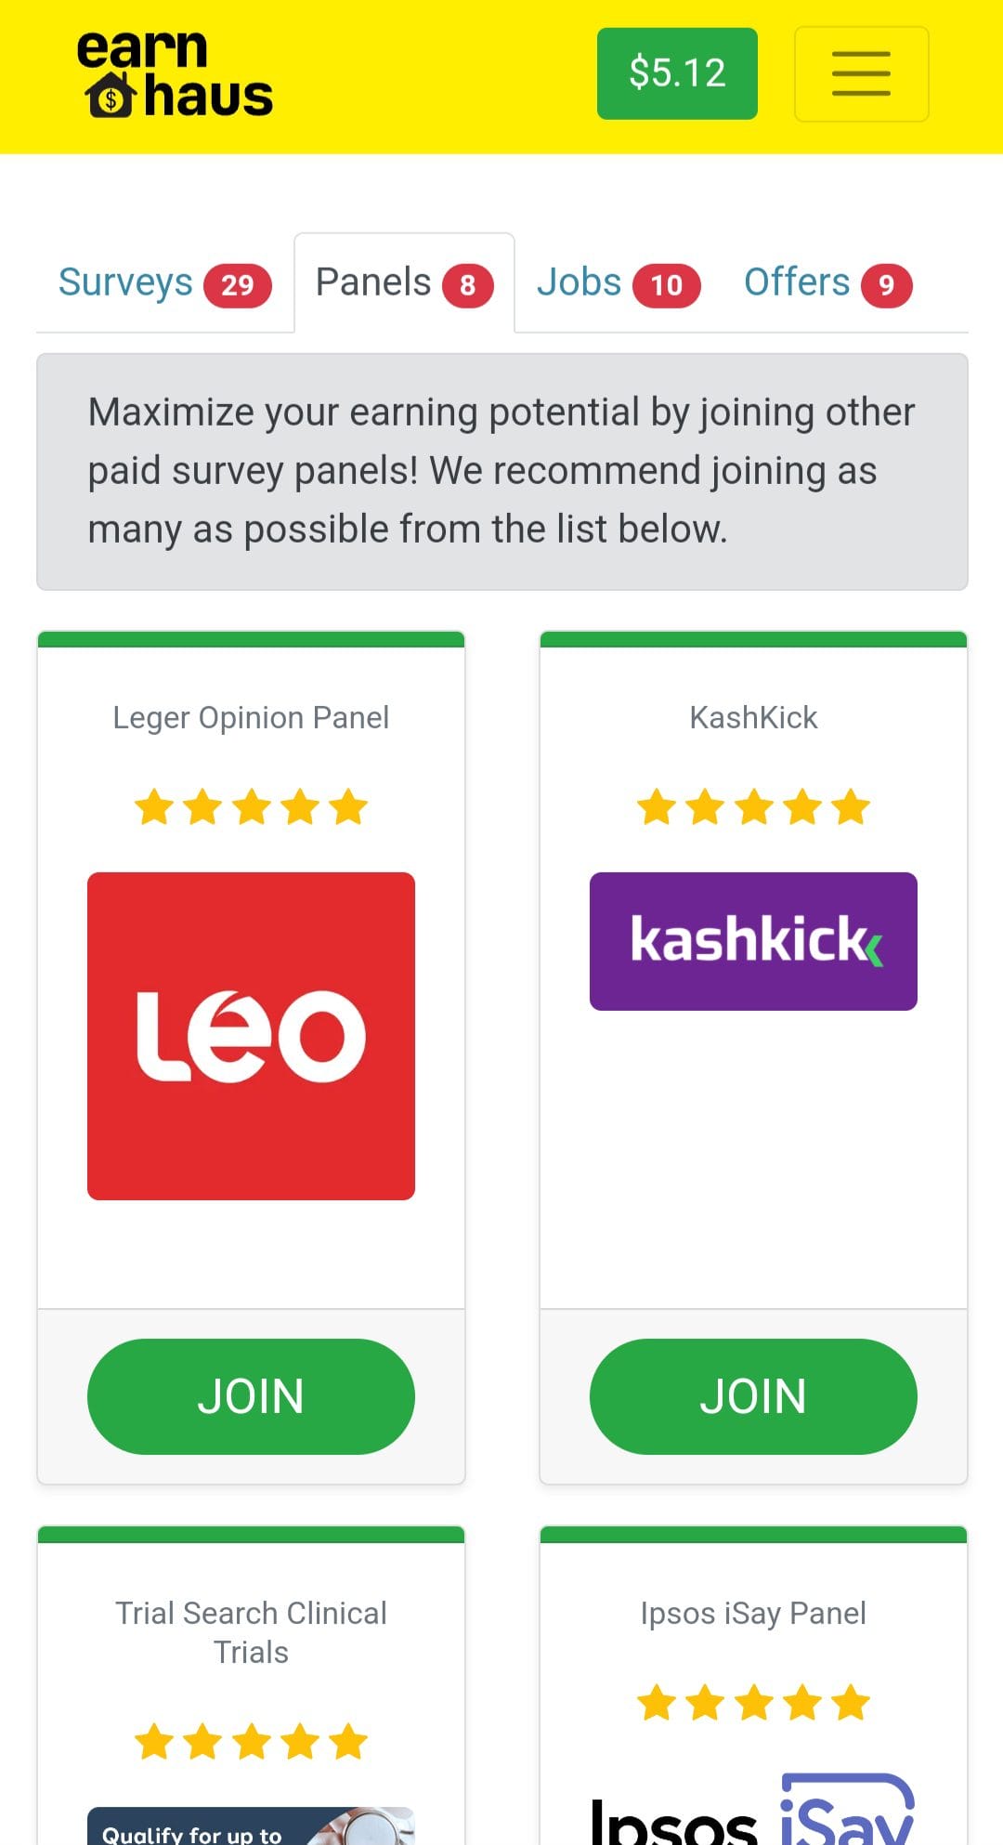View the $5.12 balance button
Screen dimensions: 1003x1845
tap(677, 73)
